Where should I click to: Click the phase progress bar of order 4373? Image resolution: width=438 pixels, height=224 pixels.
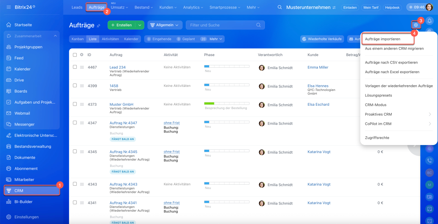(227, 103)
